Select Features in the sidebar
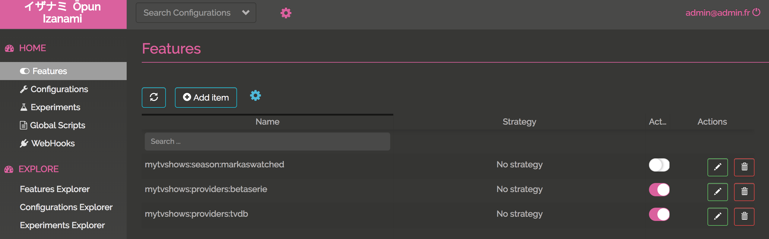 tap(63, 71)
